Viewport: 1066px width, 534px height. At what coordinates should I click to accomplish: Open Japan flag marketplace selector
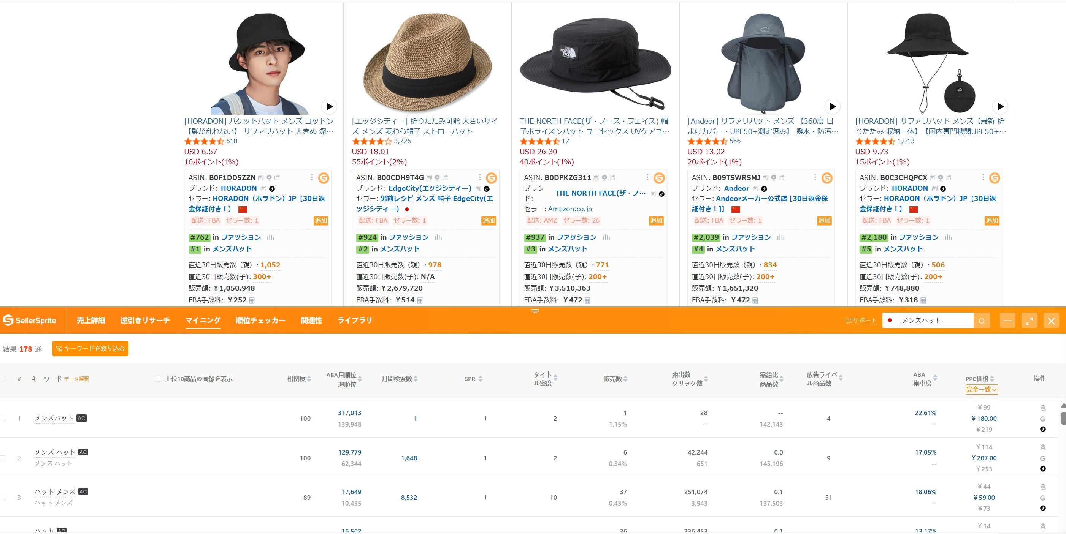(890, 321)
